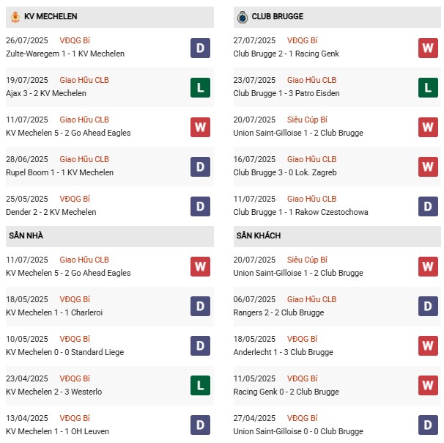
Task: Click the W badge for Lok. Zagreb match
Action: pyautogui.click(x=428, y=167)
